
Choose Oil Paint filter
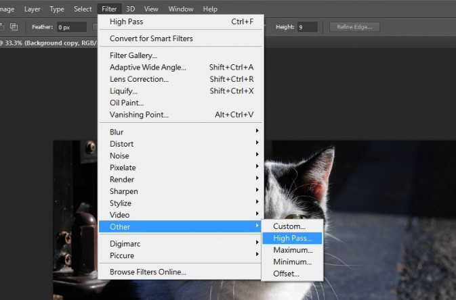tap(181, 103)
